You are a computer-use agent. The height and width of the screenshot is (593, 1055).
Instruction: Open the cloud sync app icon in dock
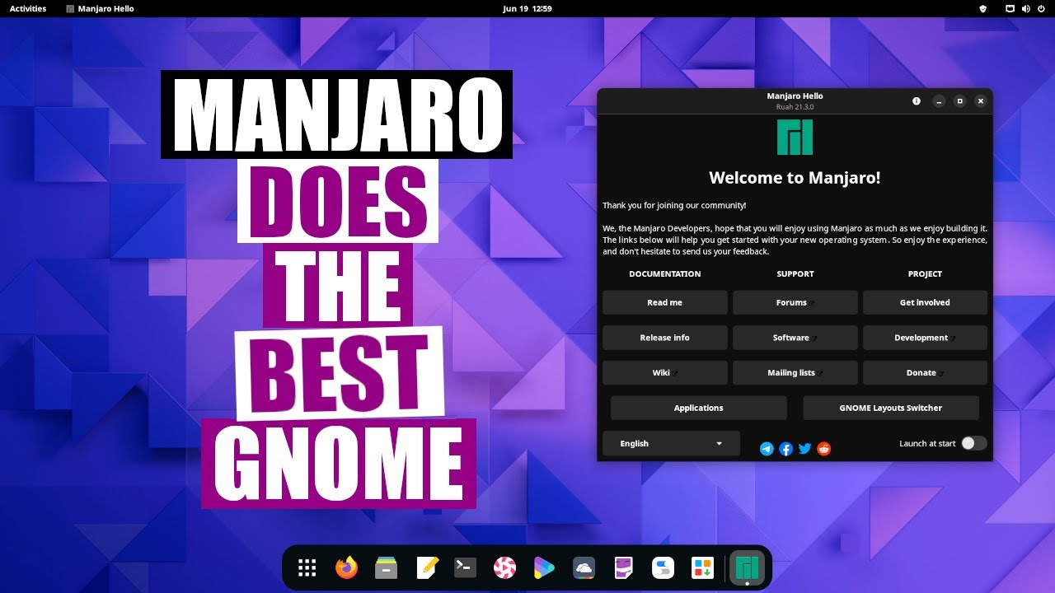pos(584,567)
